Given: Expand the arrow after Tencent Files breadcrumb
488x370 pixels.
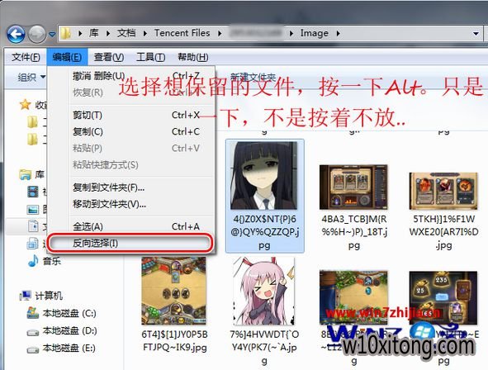Looking at the screenshot, I should point(220,33).
